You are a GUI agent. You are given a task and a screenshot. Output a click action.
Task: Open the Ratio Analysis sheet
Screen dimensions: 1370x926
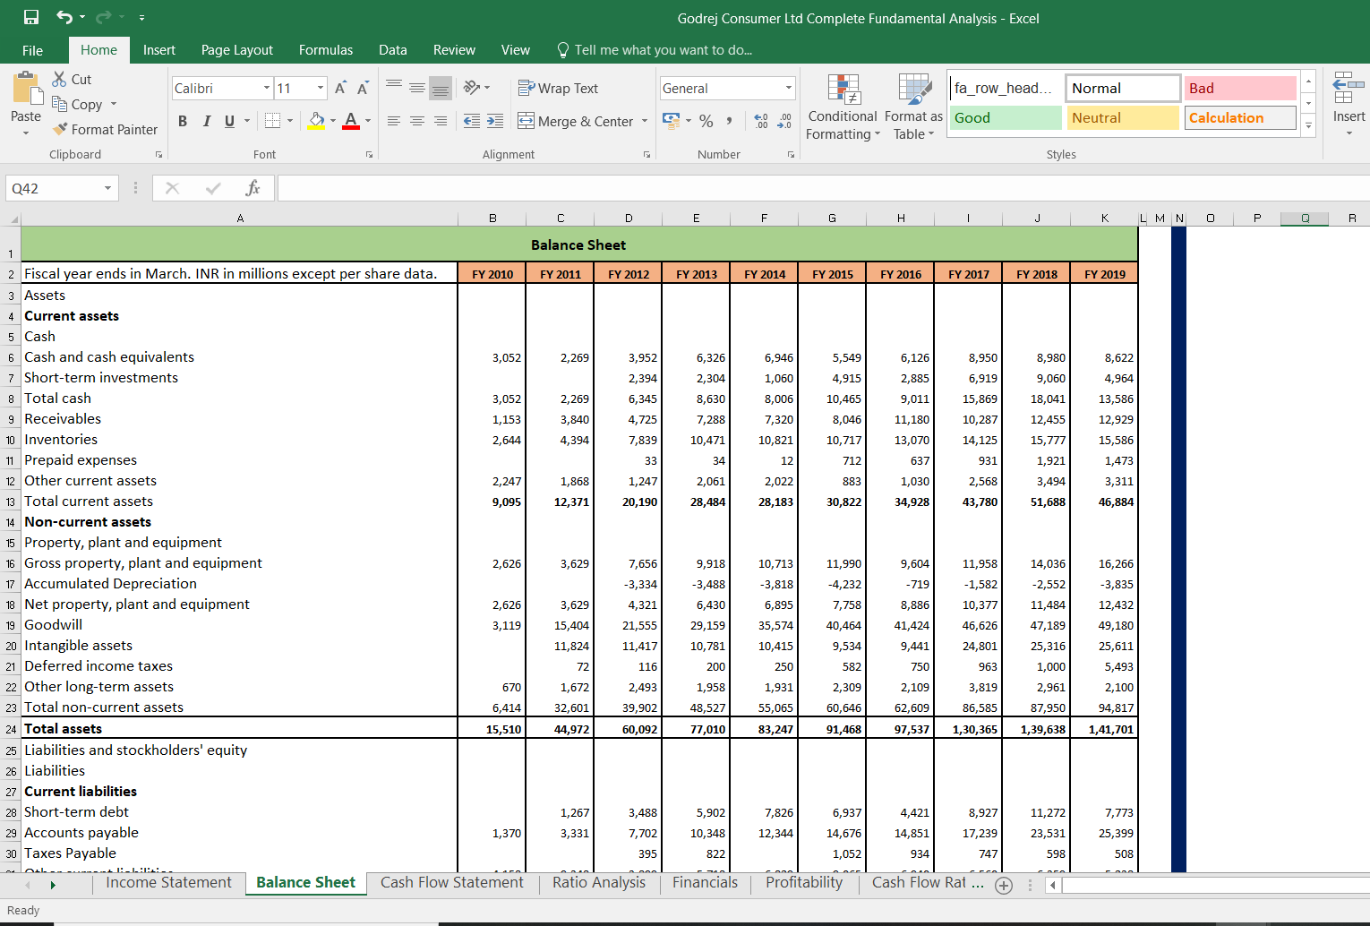(x=599, y=883)
